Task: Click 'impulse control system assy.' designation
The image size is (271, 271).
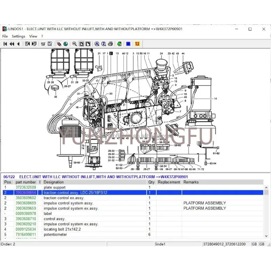Action: click(68, 203)
